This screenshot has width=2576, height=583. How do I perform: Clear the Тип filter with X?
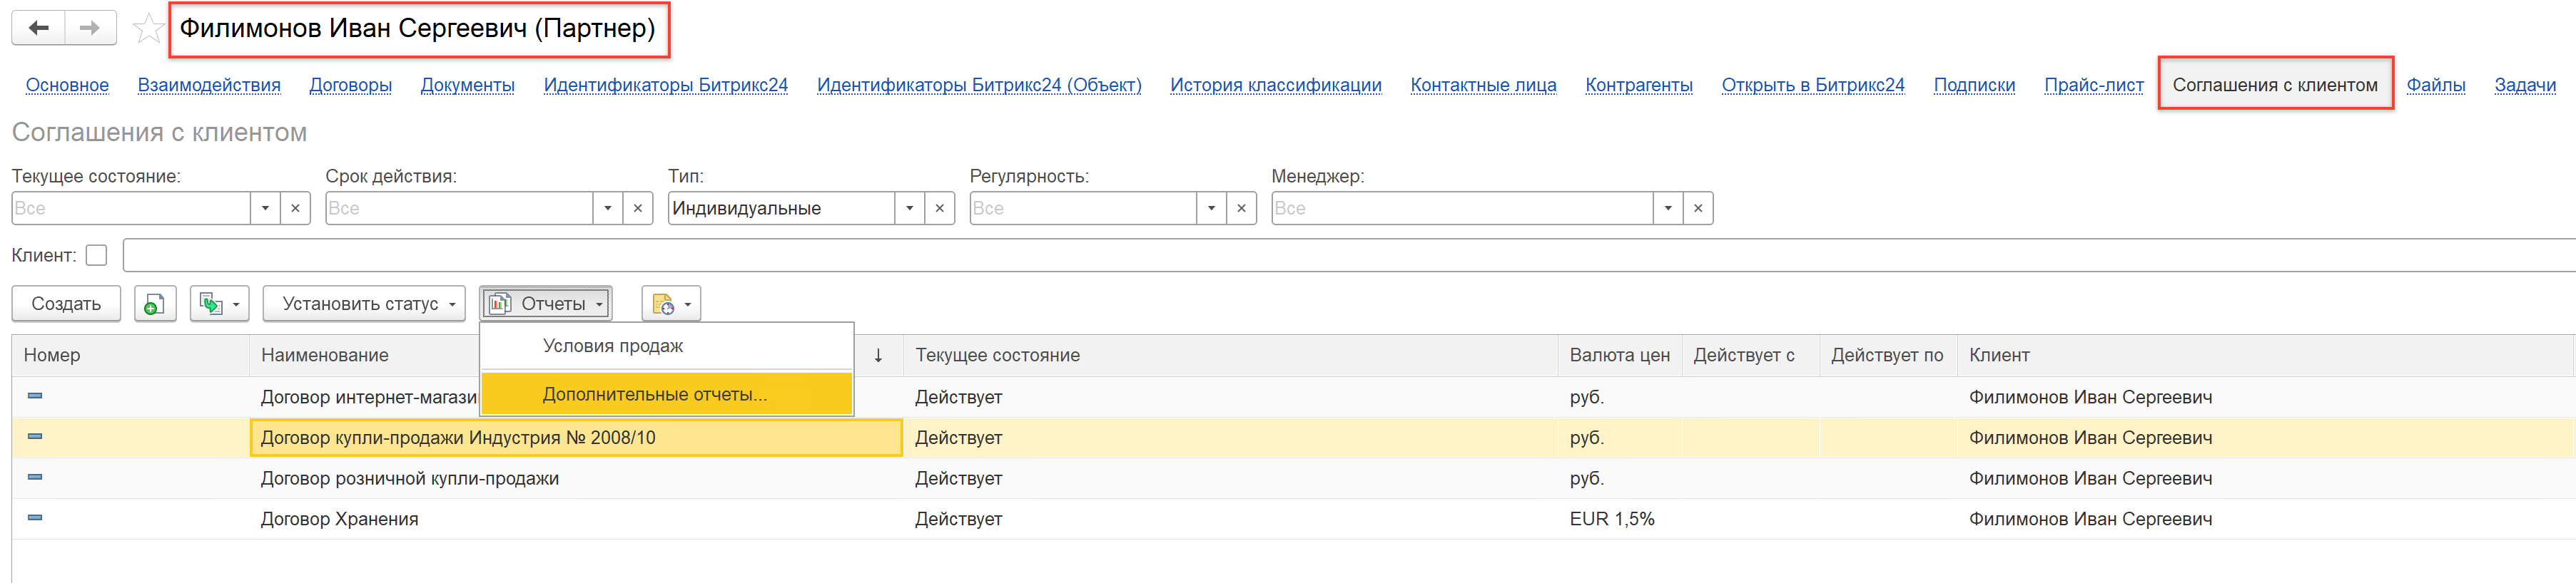click(x=939, y=207)
